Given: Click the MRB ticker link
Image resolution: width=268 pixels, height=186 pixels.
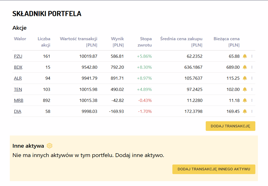Looking at the screenshot, I should coord(19,100).
